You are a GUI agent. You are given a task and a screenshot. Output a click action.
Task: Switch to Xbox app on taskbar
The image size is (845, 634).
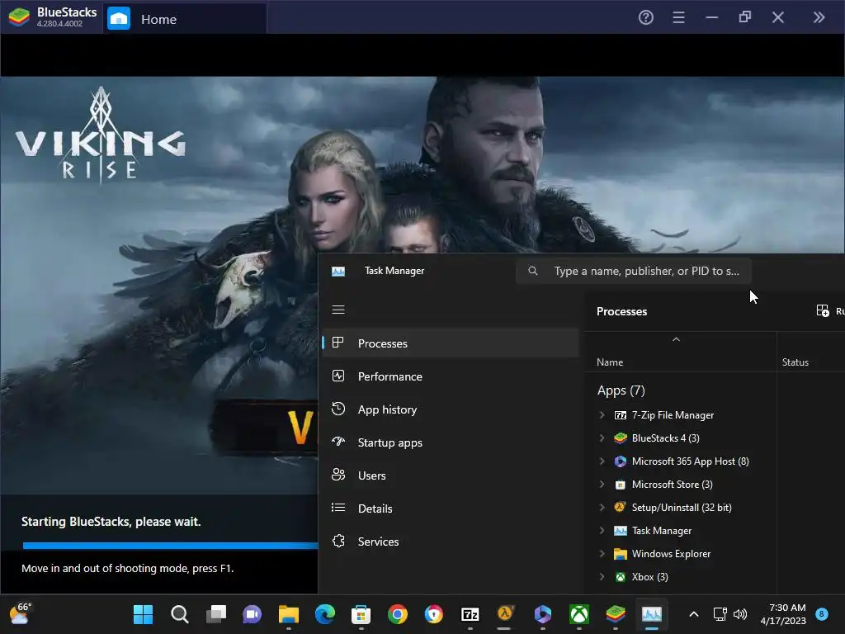click(579, 614)
